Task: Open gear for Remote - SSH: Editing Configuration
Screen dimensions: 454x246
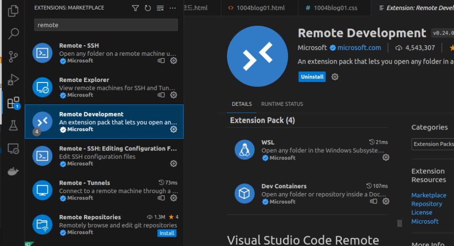Action: click(x=174, y=164)
